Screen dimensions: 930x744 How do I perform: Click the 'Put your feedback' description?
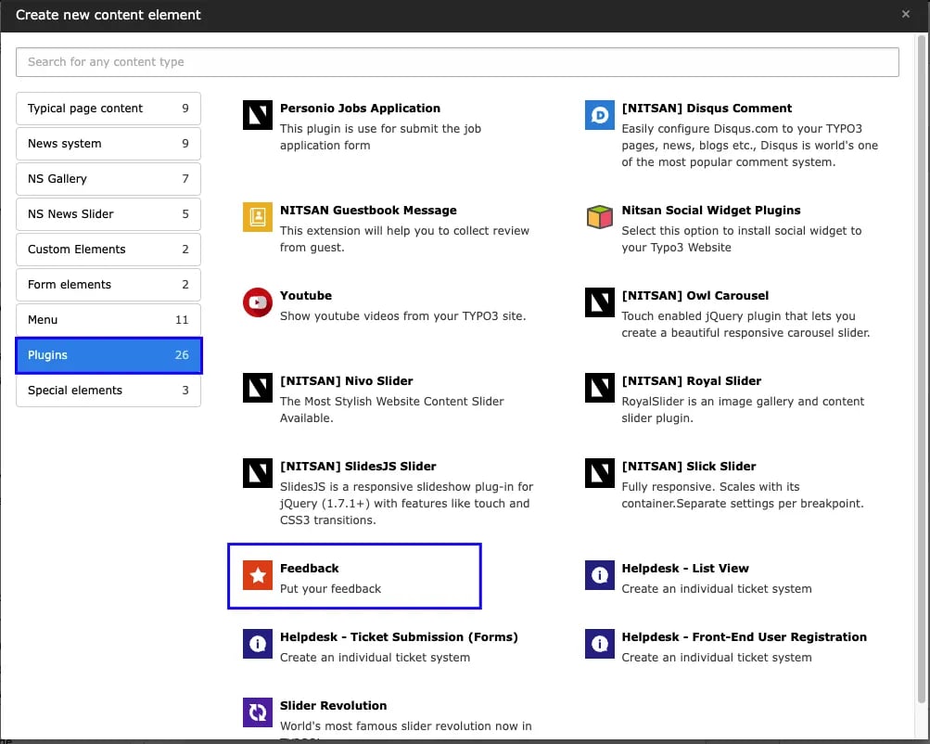(330, 589)
